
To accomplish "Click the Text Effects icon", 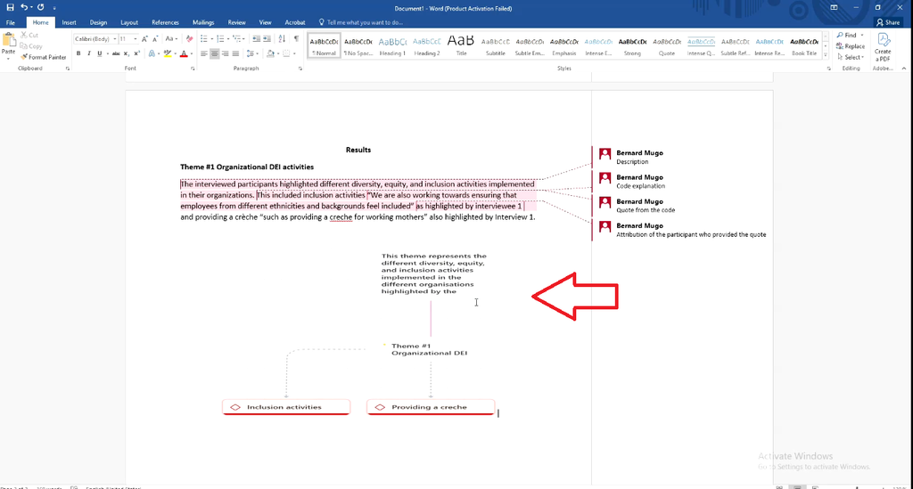I will pyautogui.click(x=152, y=53).
